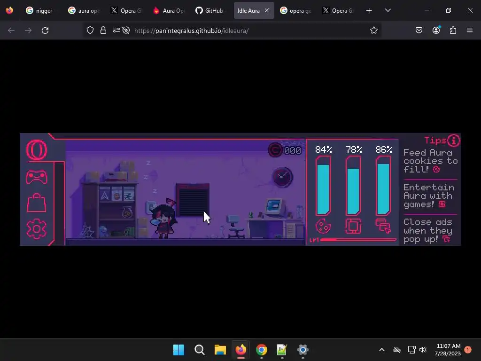
Task: Open the Firefox application menu
Action: [470, 31]
